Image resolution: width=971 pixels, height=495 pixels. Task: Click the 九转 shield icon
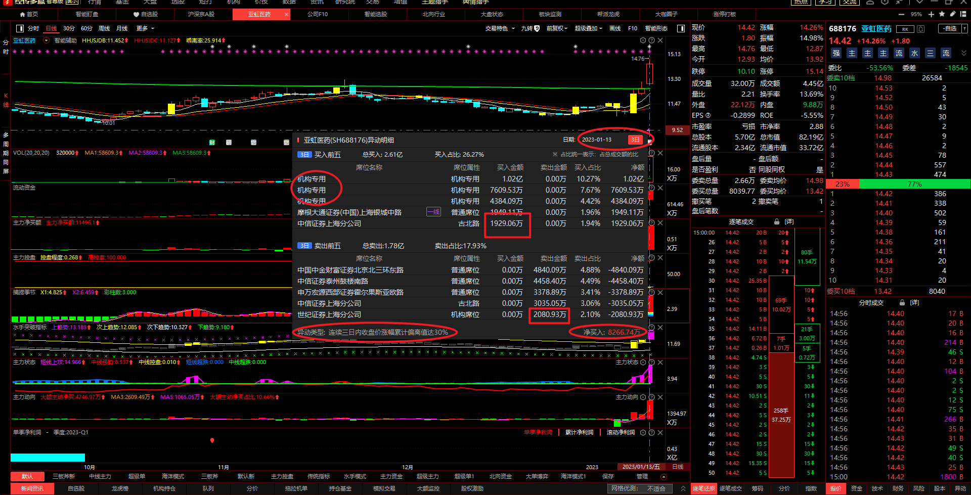tap(537, 28)
